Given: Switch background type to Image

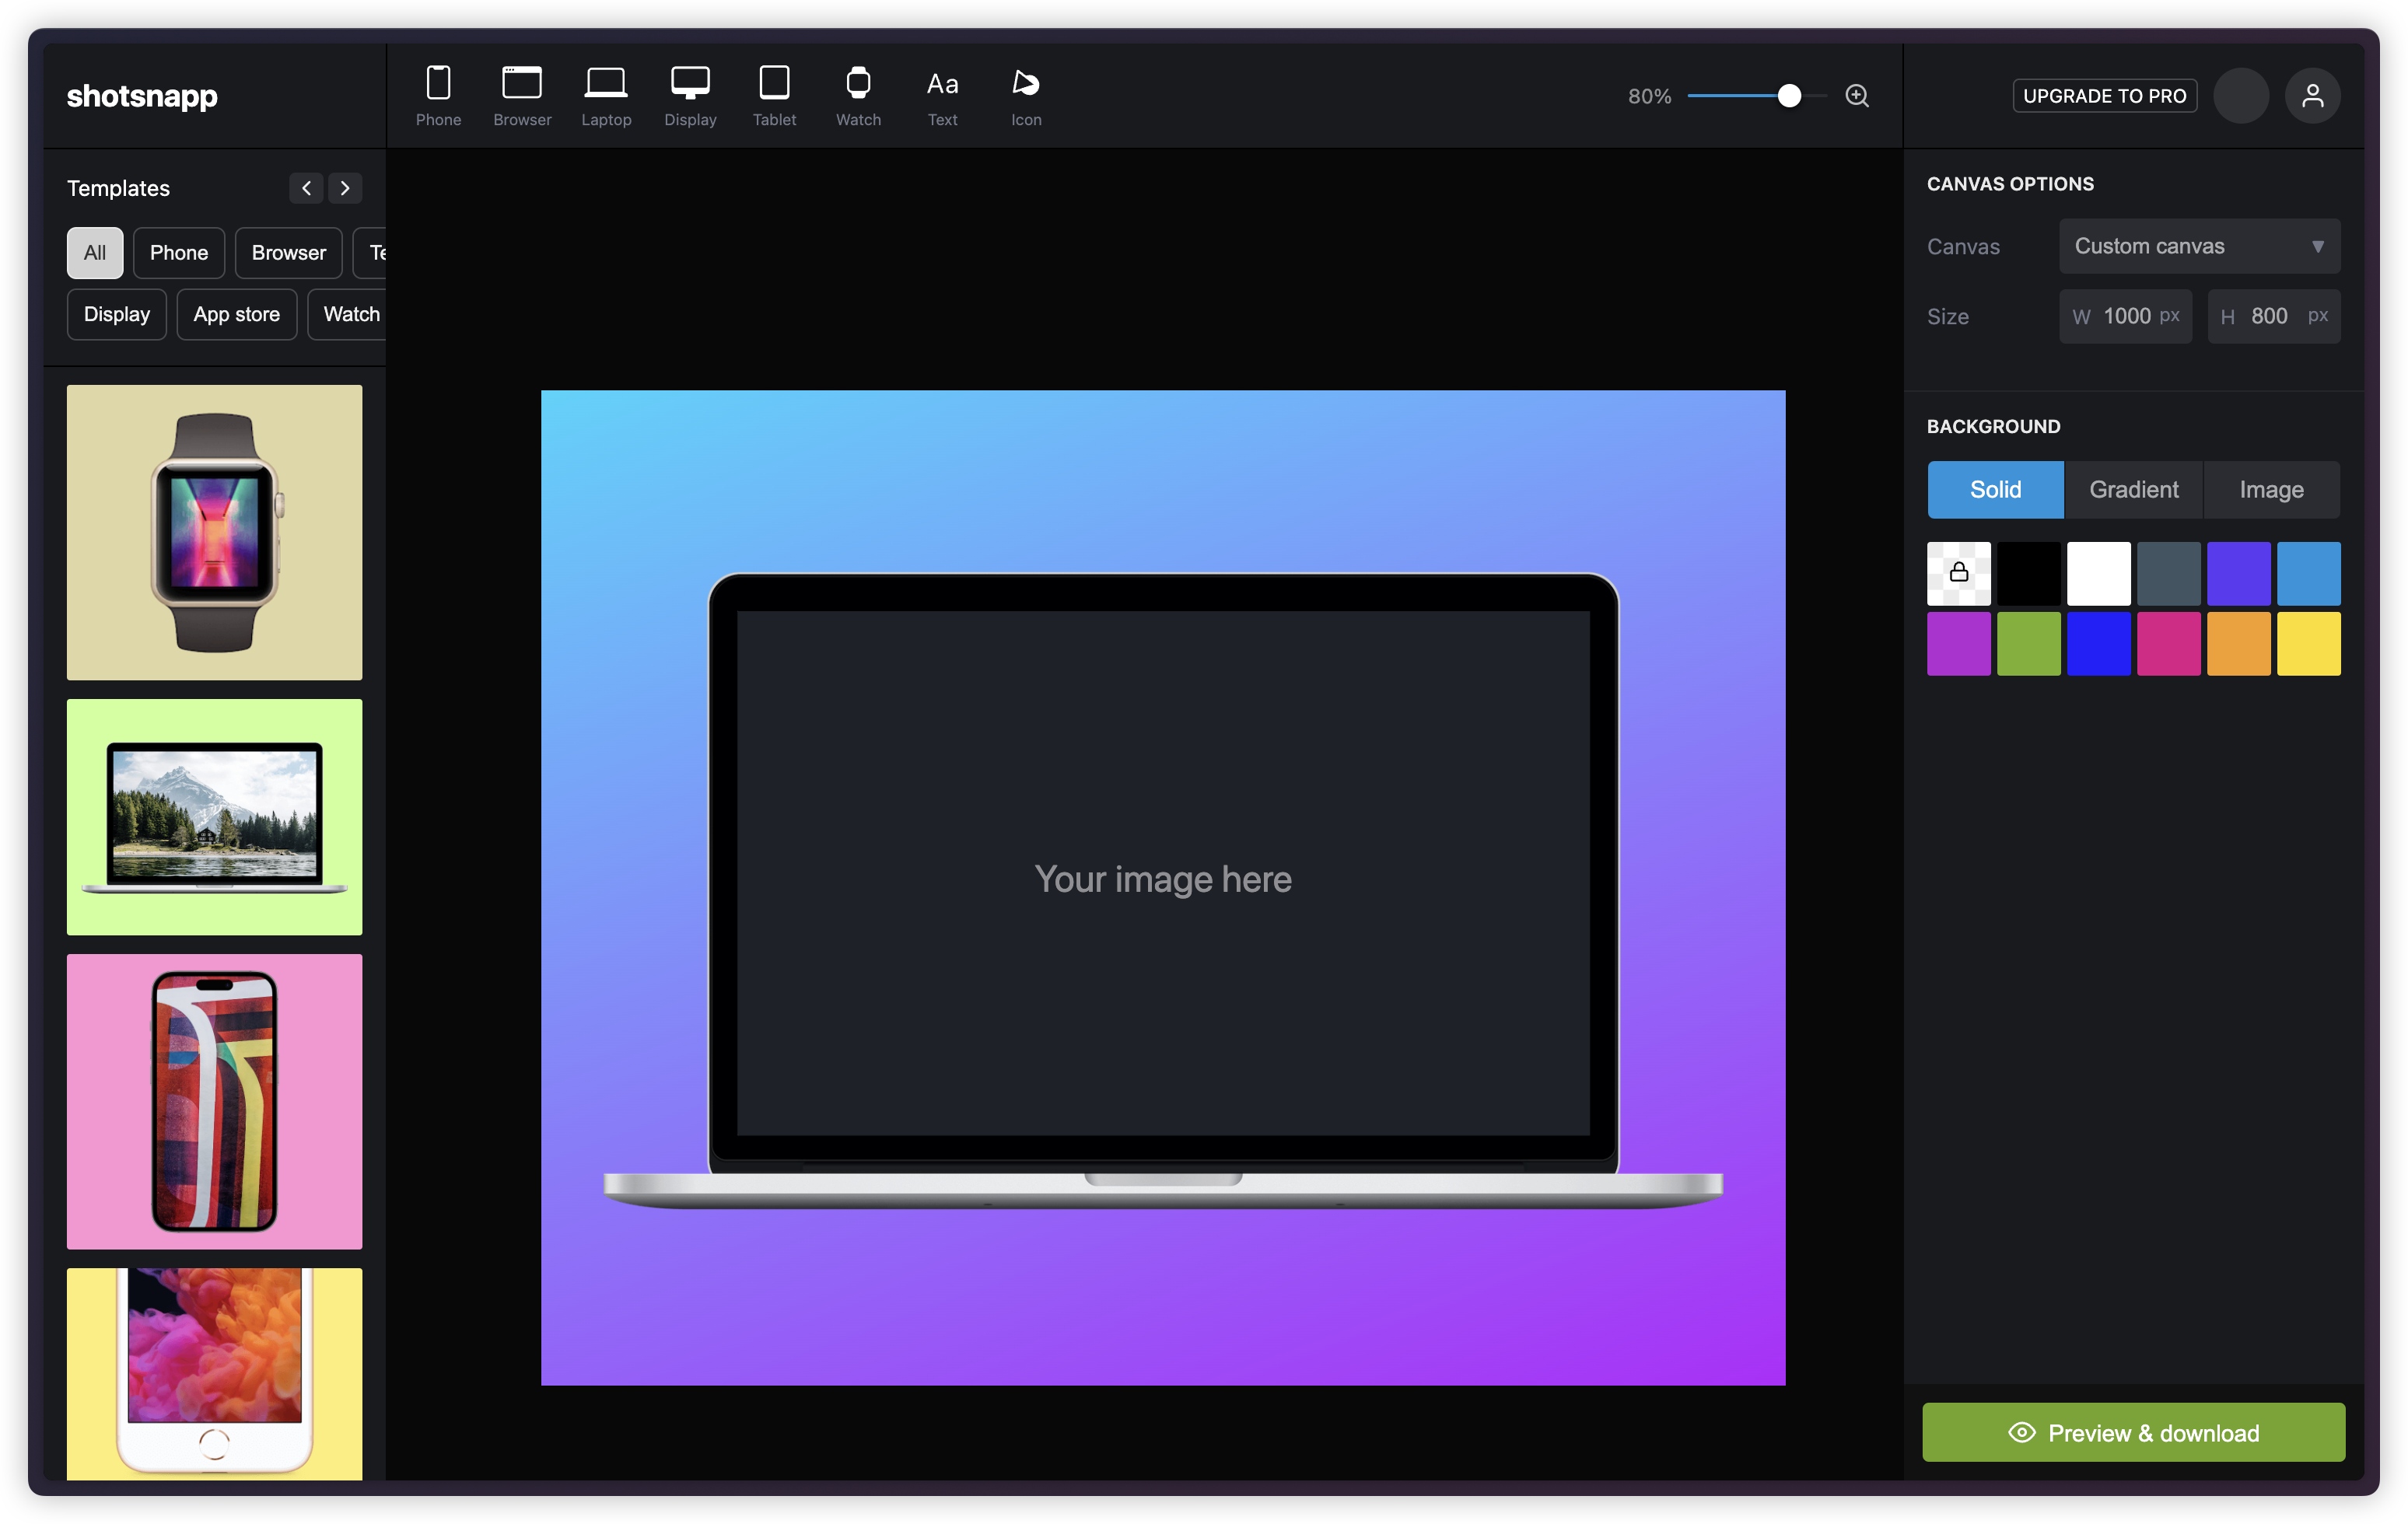Looking at the screenshot, I should (2271, 490).
